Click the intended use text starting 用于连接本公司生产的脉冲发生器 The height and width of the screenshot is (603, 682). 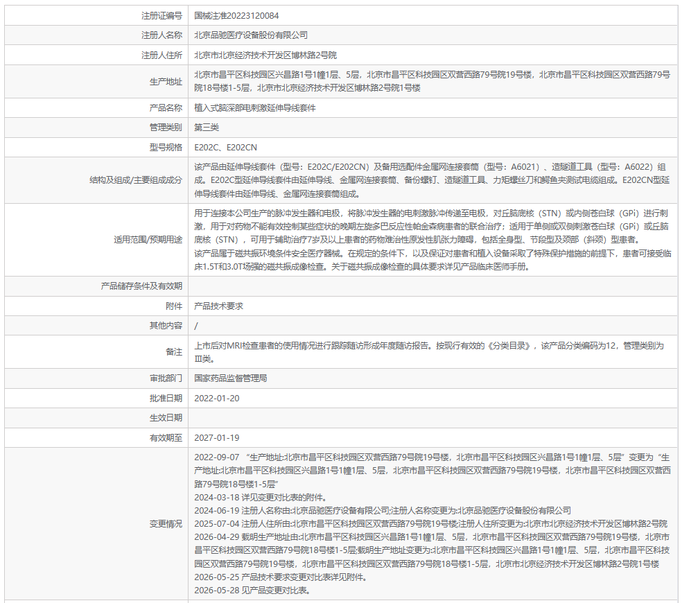(432, 226)
